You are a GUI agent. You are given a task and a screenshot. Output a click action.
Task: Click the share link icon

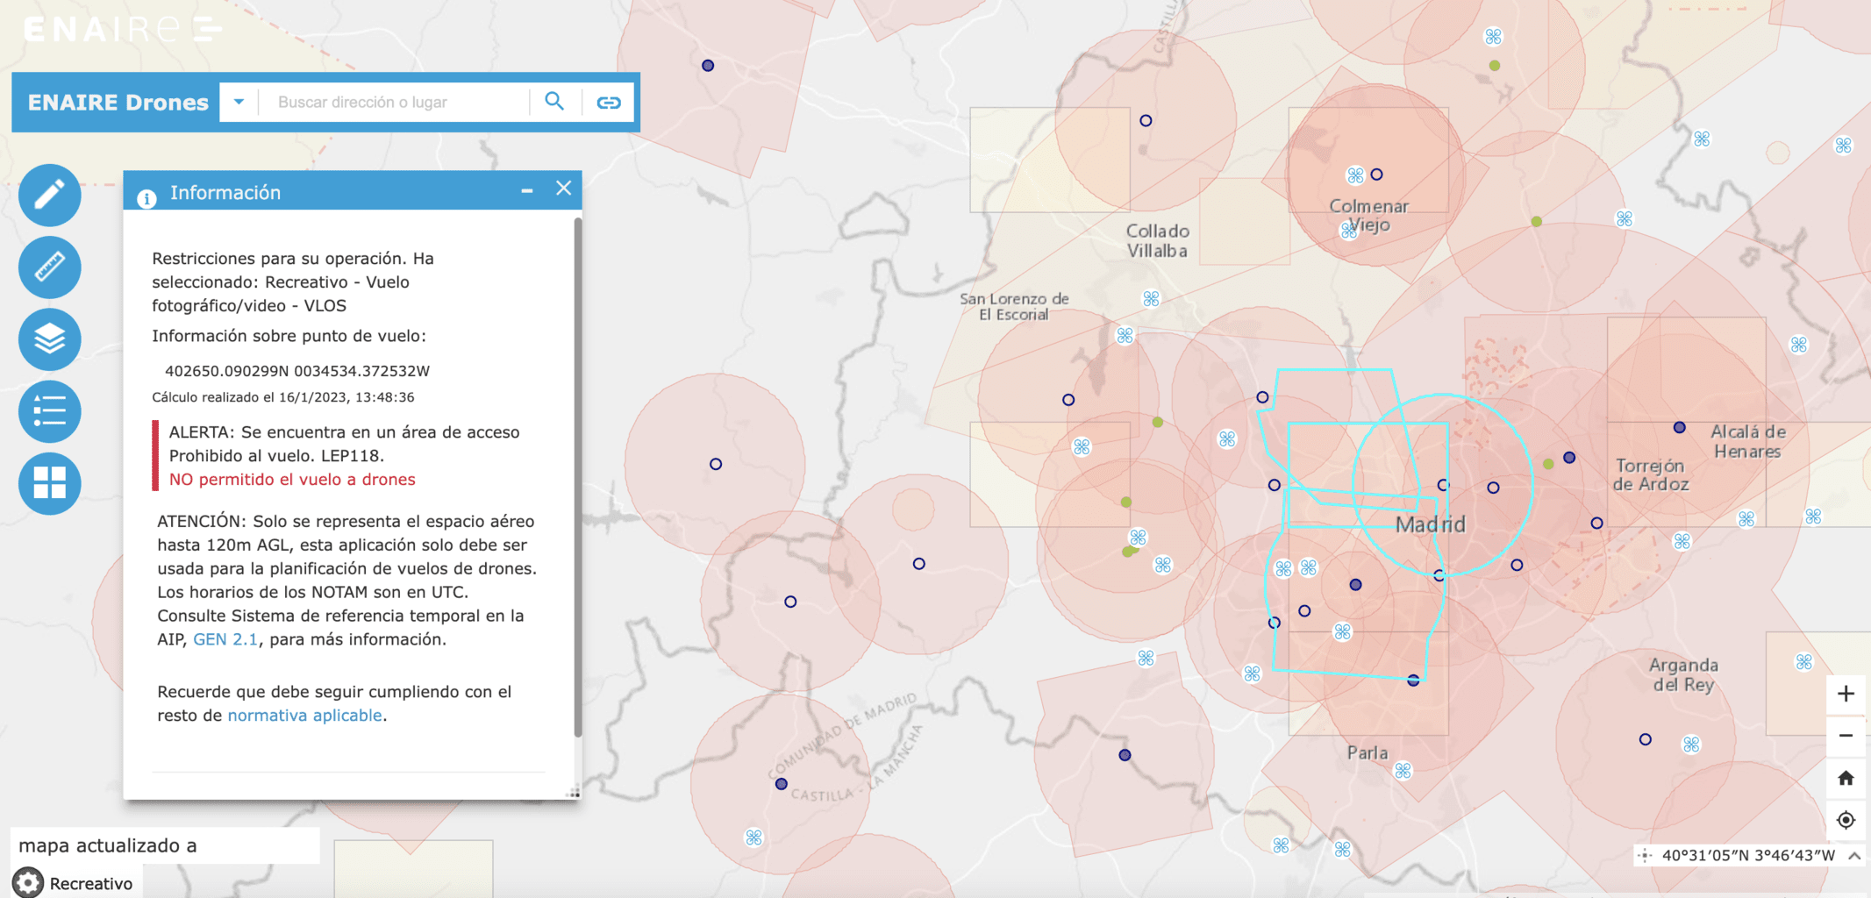609,103
